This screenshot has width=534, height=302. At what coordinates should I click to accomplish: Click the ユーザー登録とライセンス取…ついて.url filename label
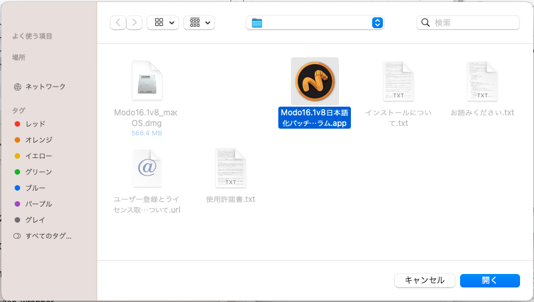tap(146, 205)
